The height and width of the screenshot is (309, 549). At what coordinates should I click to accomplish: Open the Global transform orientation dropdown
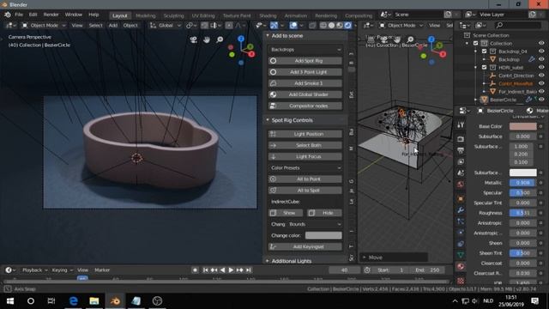(x=166, y=25)
